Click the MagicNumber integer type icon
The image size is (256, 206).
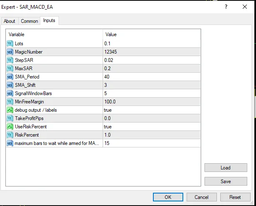[10, 52]
